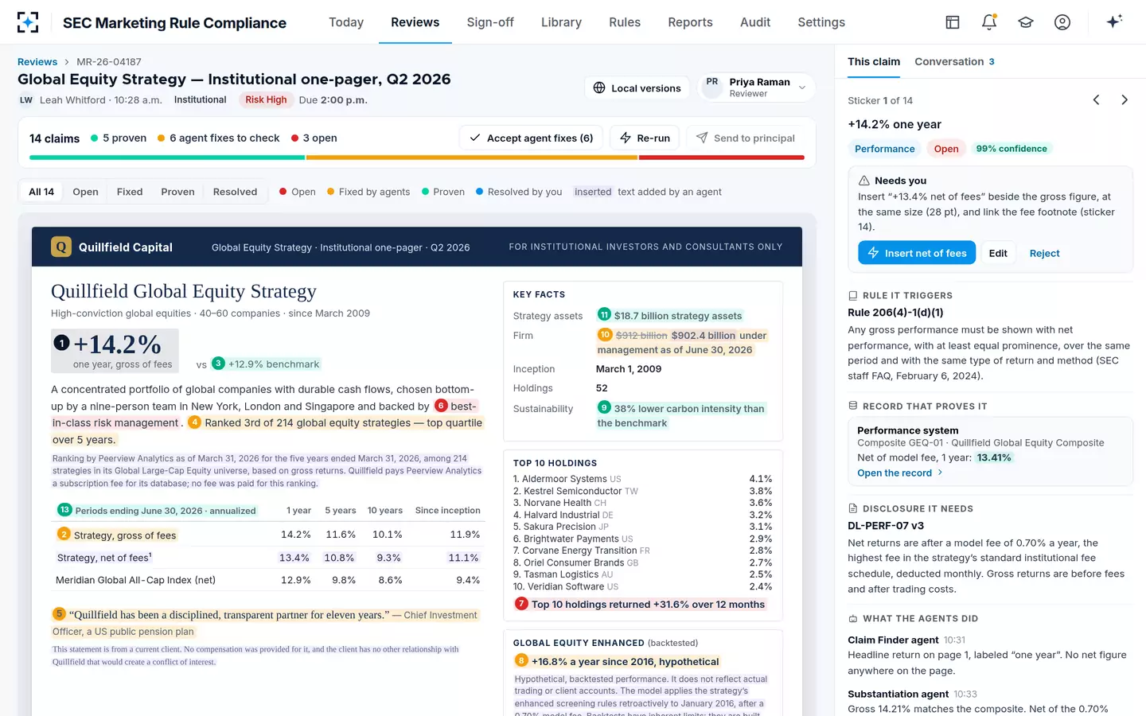This screenshot has width=1146, height=716.
Task: Click the Reviews breadcrumb link
Action: (37, 61)
